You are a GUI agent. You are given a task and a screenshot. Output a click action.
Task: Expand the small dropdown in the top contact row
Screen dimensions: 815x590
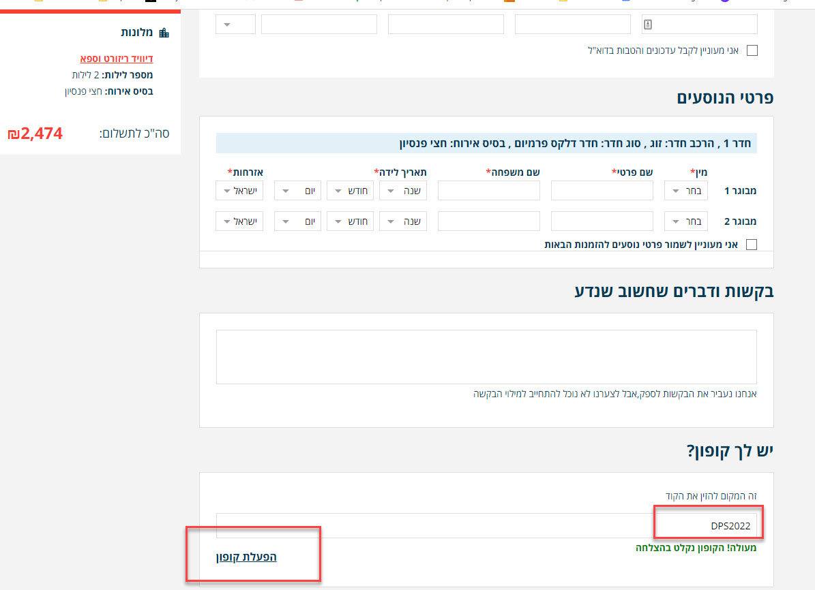tap(235, 25)
